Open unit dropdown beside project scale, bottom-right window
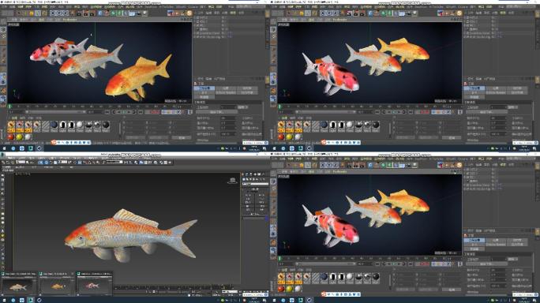 (512, 259)
